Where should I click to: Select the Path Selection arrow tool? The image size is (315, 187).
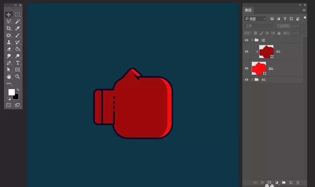tap(9, 70)
